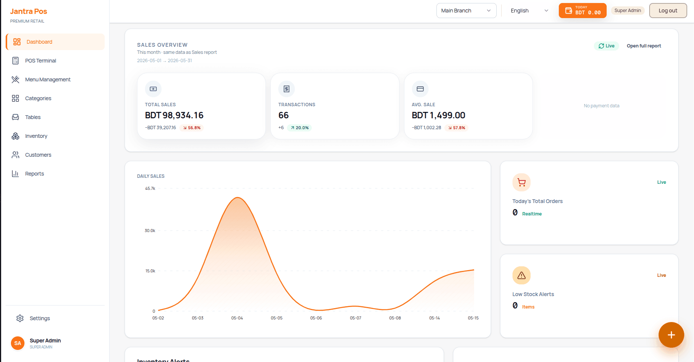Screen dimensions: 694x362
Task: Click the POS Terminal calculator icon
Action: (x=15, y=61)
